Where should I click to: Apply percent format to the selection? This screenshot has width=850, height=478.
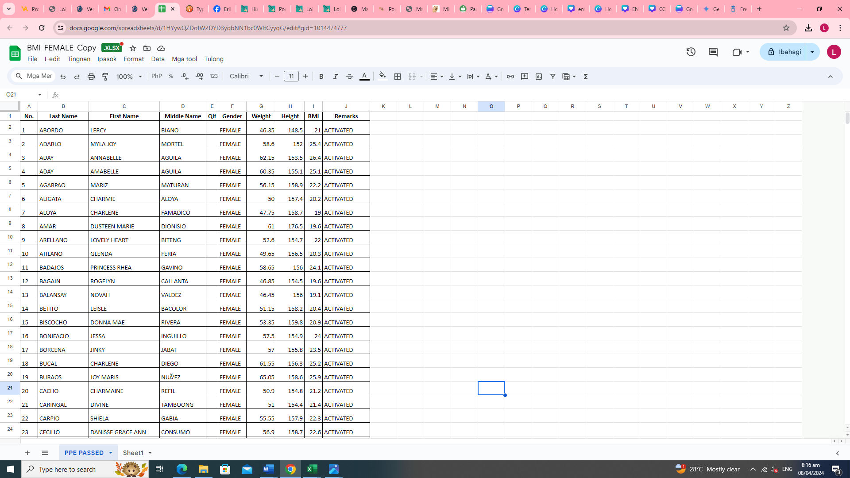click(171, 76)
